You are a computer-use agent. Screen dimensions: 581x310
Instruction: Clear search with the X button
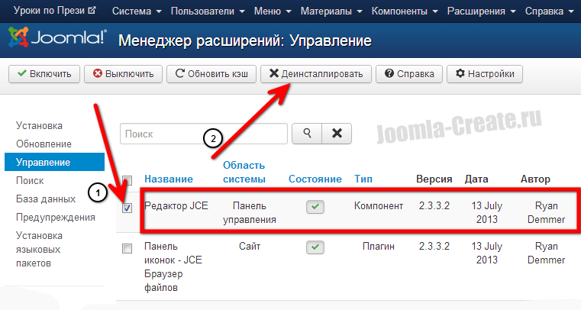click(x=336, y=133)
